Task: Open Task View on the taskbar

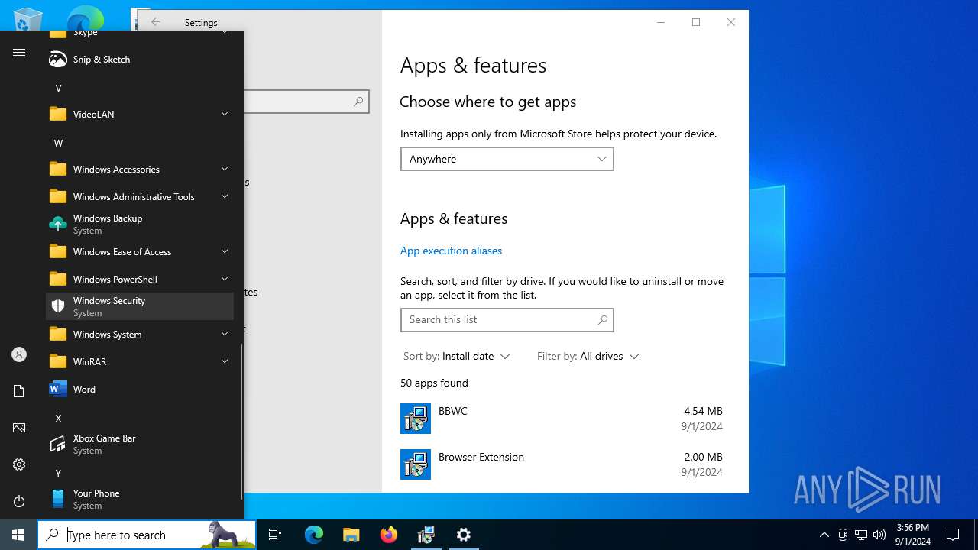Action: pyautogui.click(x=275, y=535)
